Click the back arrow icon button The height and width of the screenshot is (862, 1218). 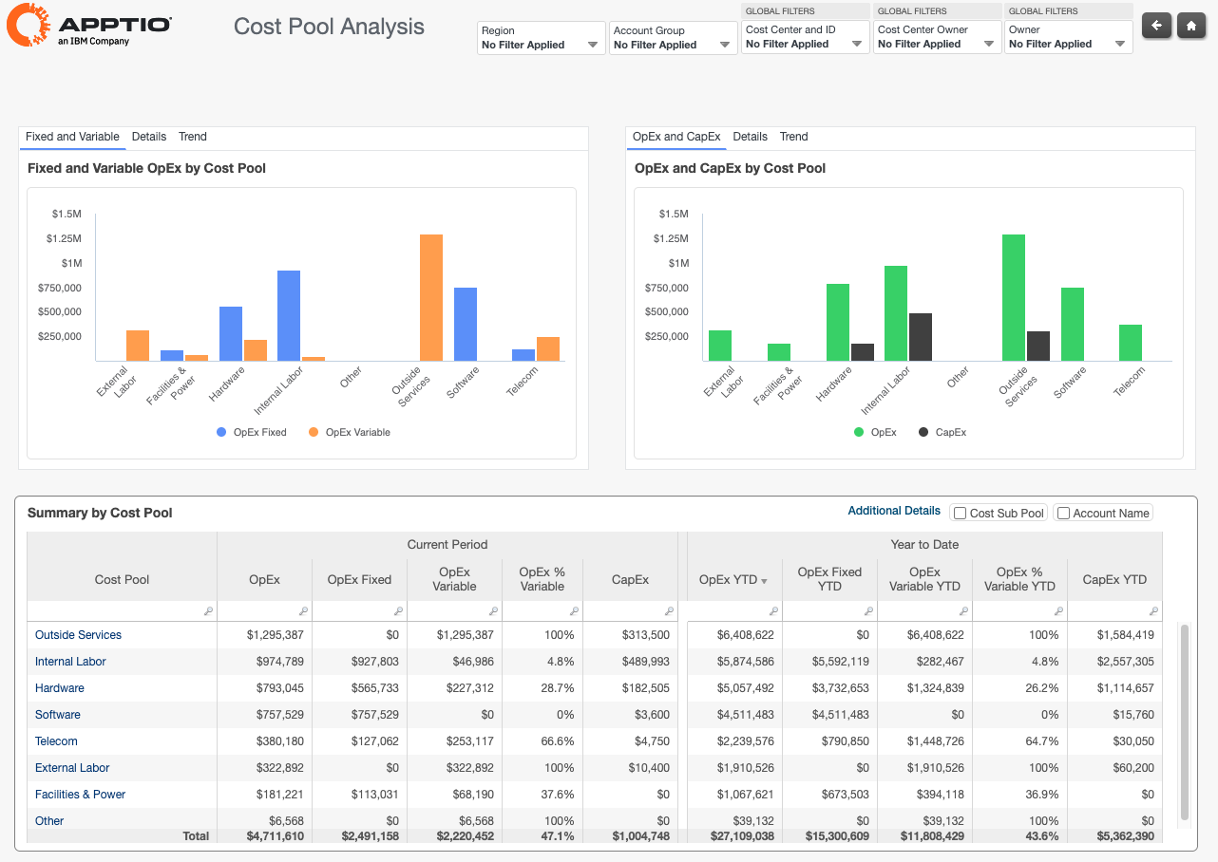[x=1156, y=26]
